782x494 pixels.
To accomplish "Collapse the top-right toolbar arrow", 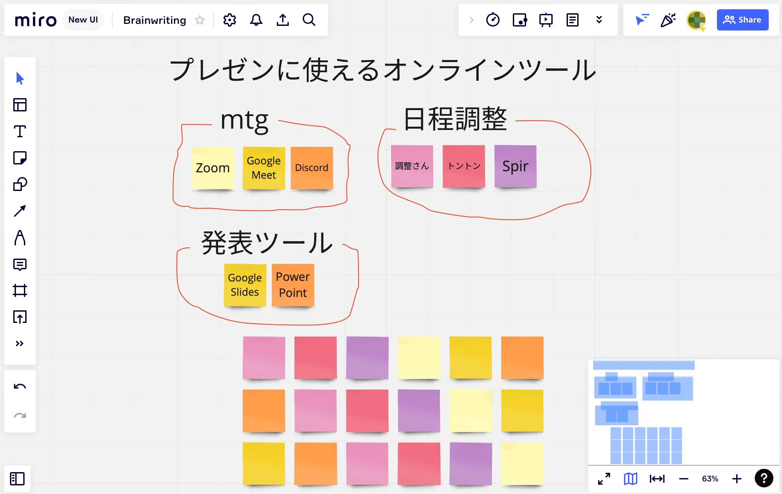I will 471,20.
